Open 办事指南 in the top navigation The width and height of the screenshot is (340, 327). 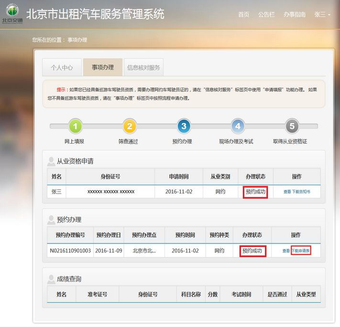coord(295,14)
